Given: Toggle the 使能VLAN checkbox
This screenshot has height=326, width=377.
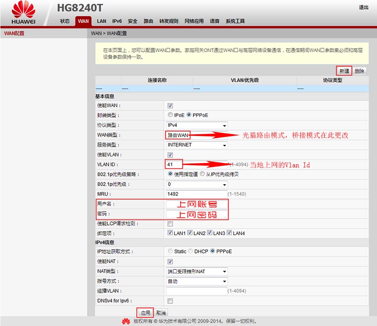Looking at the screenshot, I should pyautogui.click(x=170, y=155).
